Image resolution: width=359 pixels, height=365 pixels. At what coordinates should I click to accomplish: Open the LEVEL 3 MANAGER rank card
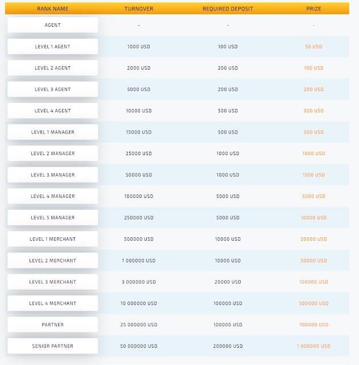pos(53,175)
